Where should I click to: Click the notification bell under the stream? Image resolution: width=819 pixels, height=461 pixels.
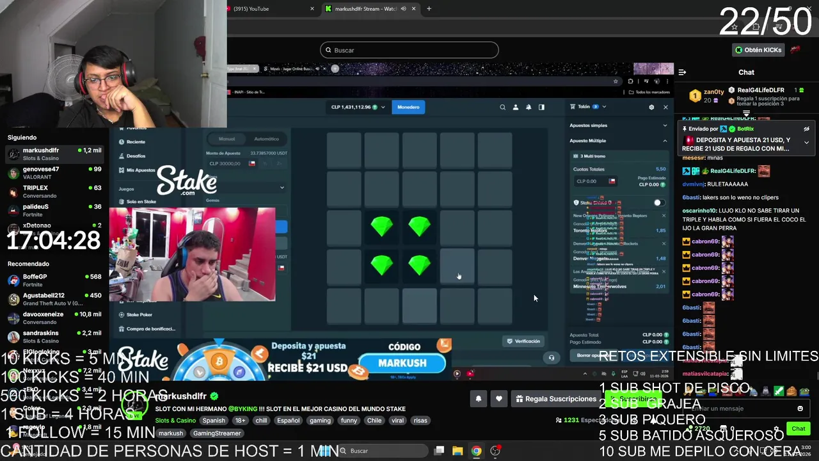(x=478, y=399)
